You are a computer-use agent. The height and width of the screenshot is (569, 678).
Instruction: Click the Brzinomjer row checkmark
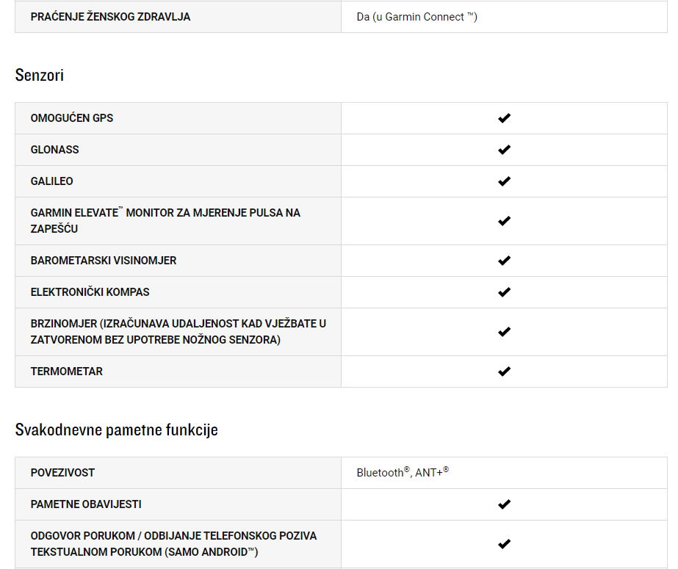[504, 332]
